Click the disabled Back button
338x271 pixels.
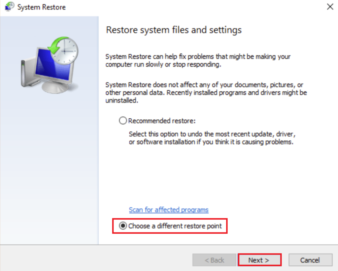(214, 260)
